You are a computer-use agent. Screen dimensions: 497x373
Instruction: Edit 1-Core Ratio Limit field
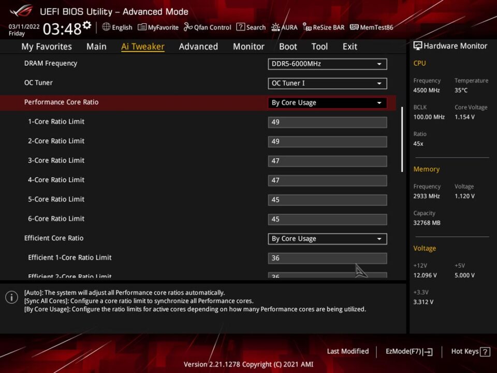click(x=327, y=122)
